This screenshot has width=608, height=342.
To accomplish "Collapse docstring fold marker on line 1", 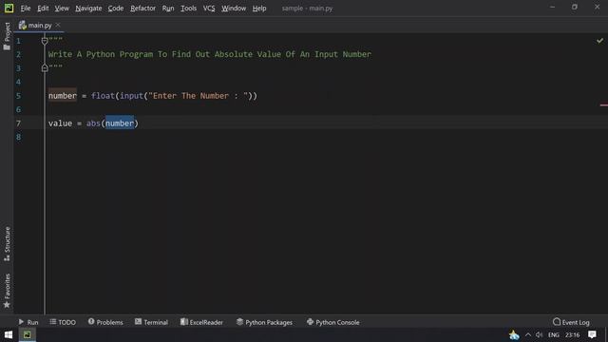I will (45, 41).
